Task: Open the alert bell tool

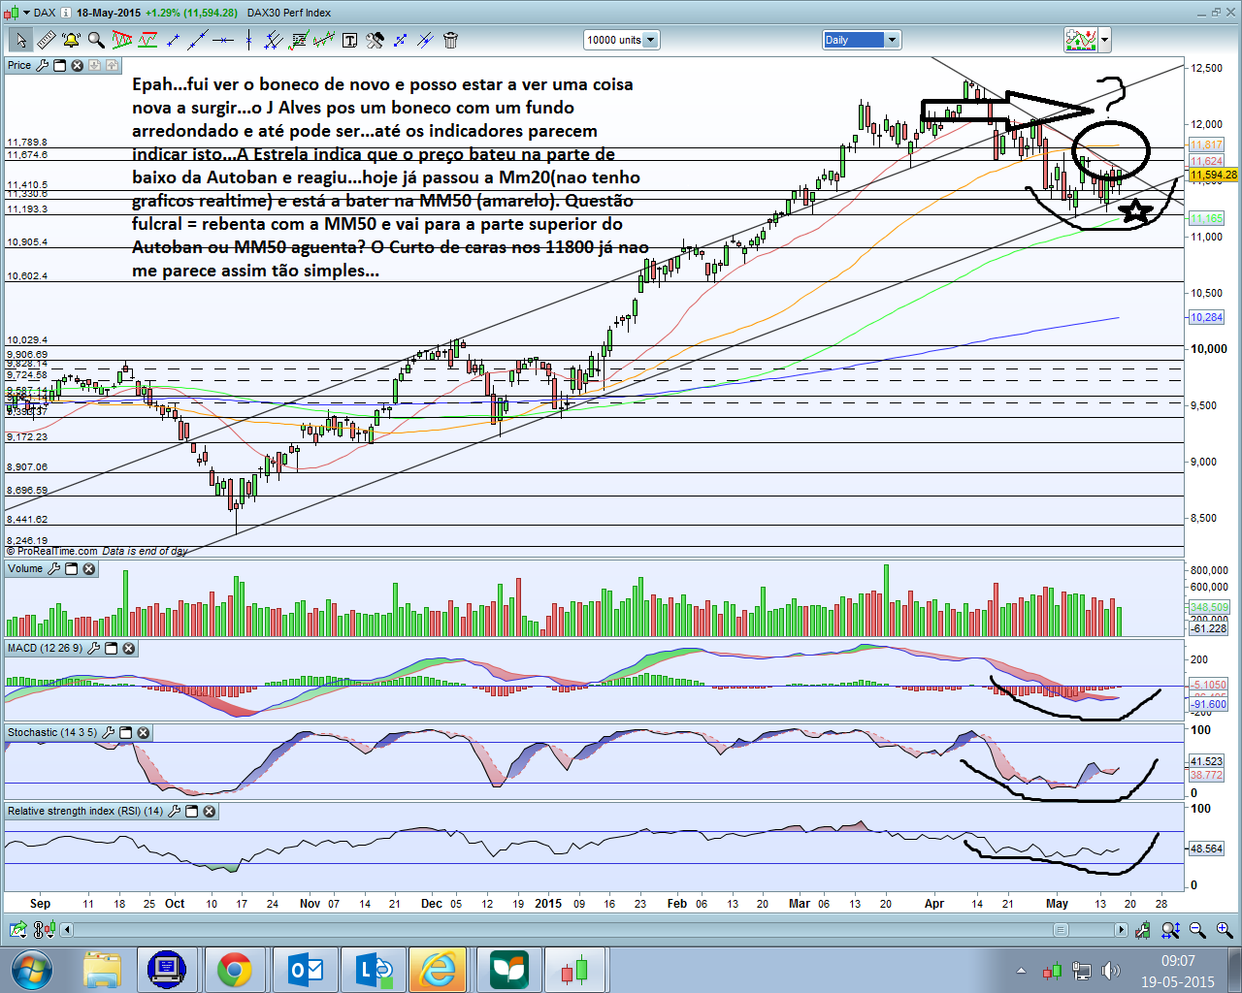Action: (x=71, y=40)
